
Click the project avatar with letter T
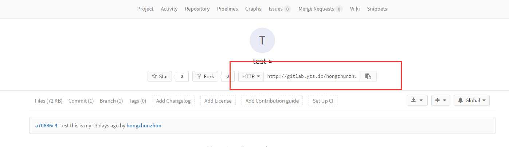(262, 40)
